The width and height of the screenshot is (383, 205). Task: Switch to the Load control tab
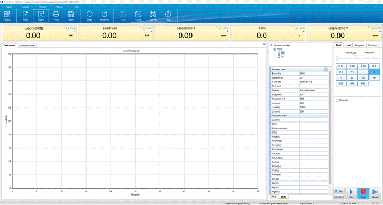[348, 45]
